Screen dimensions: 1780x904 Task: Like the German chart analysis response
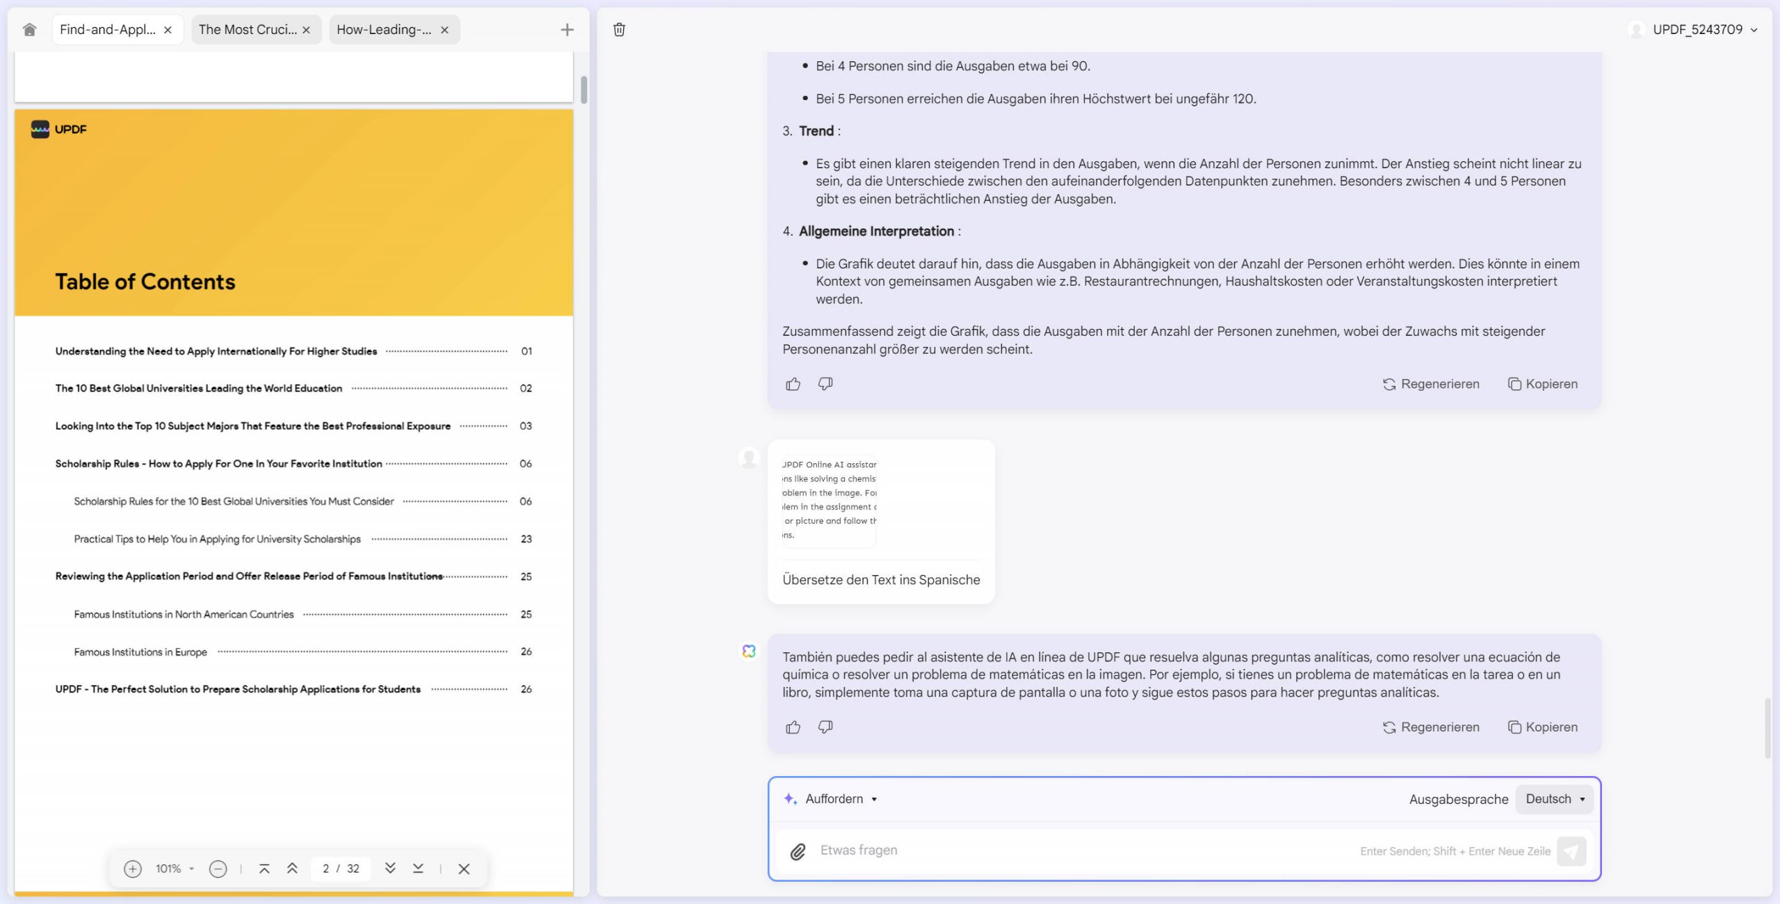pos(793,384)
